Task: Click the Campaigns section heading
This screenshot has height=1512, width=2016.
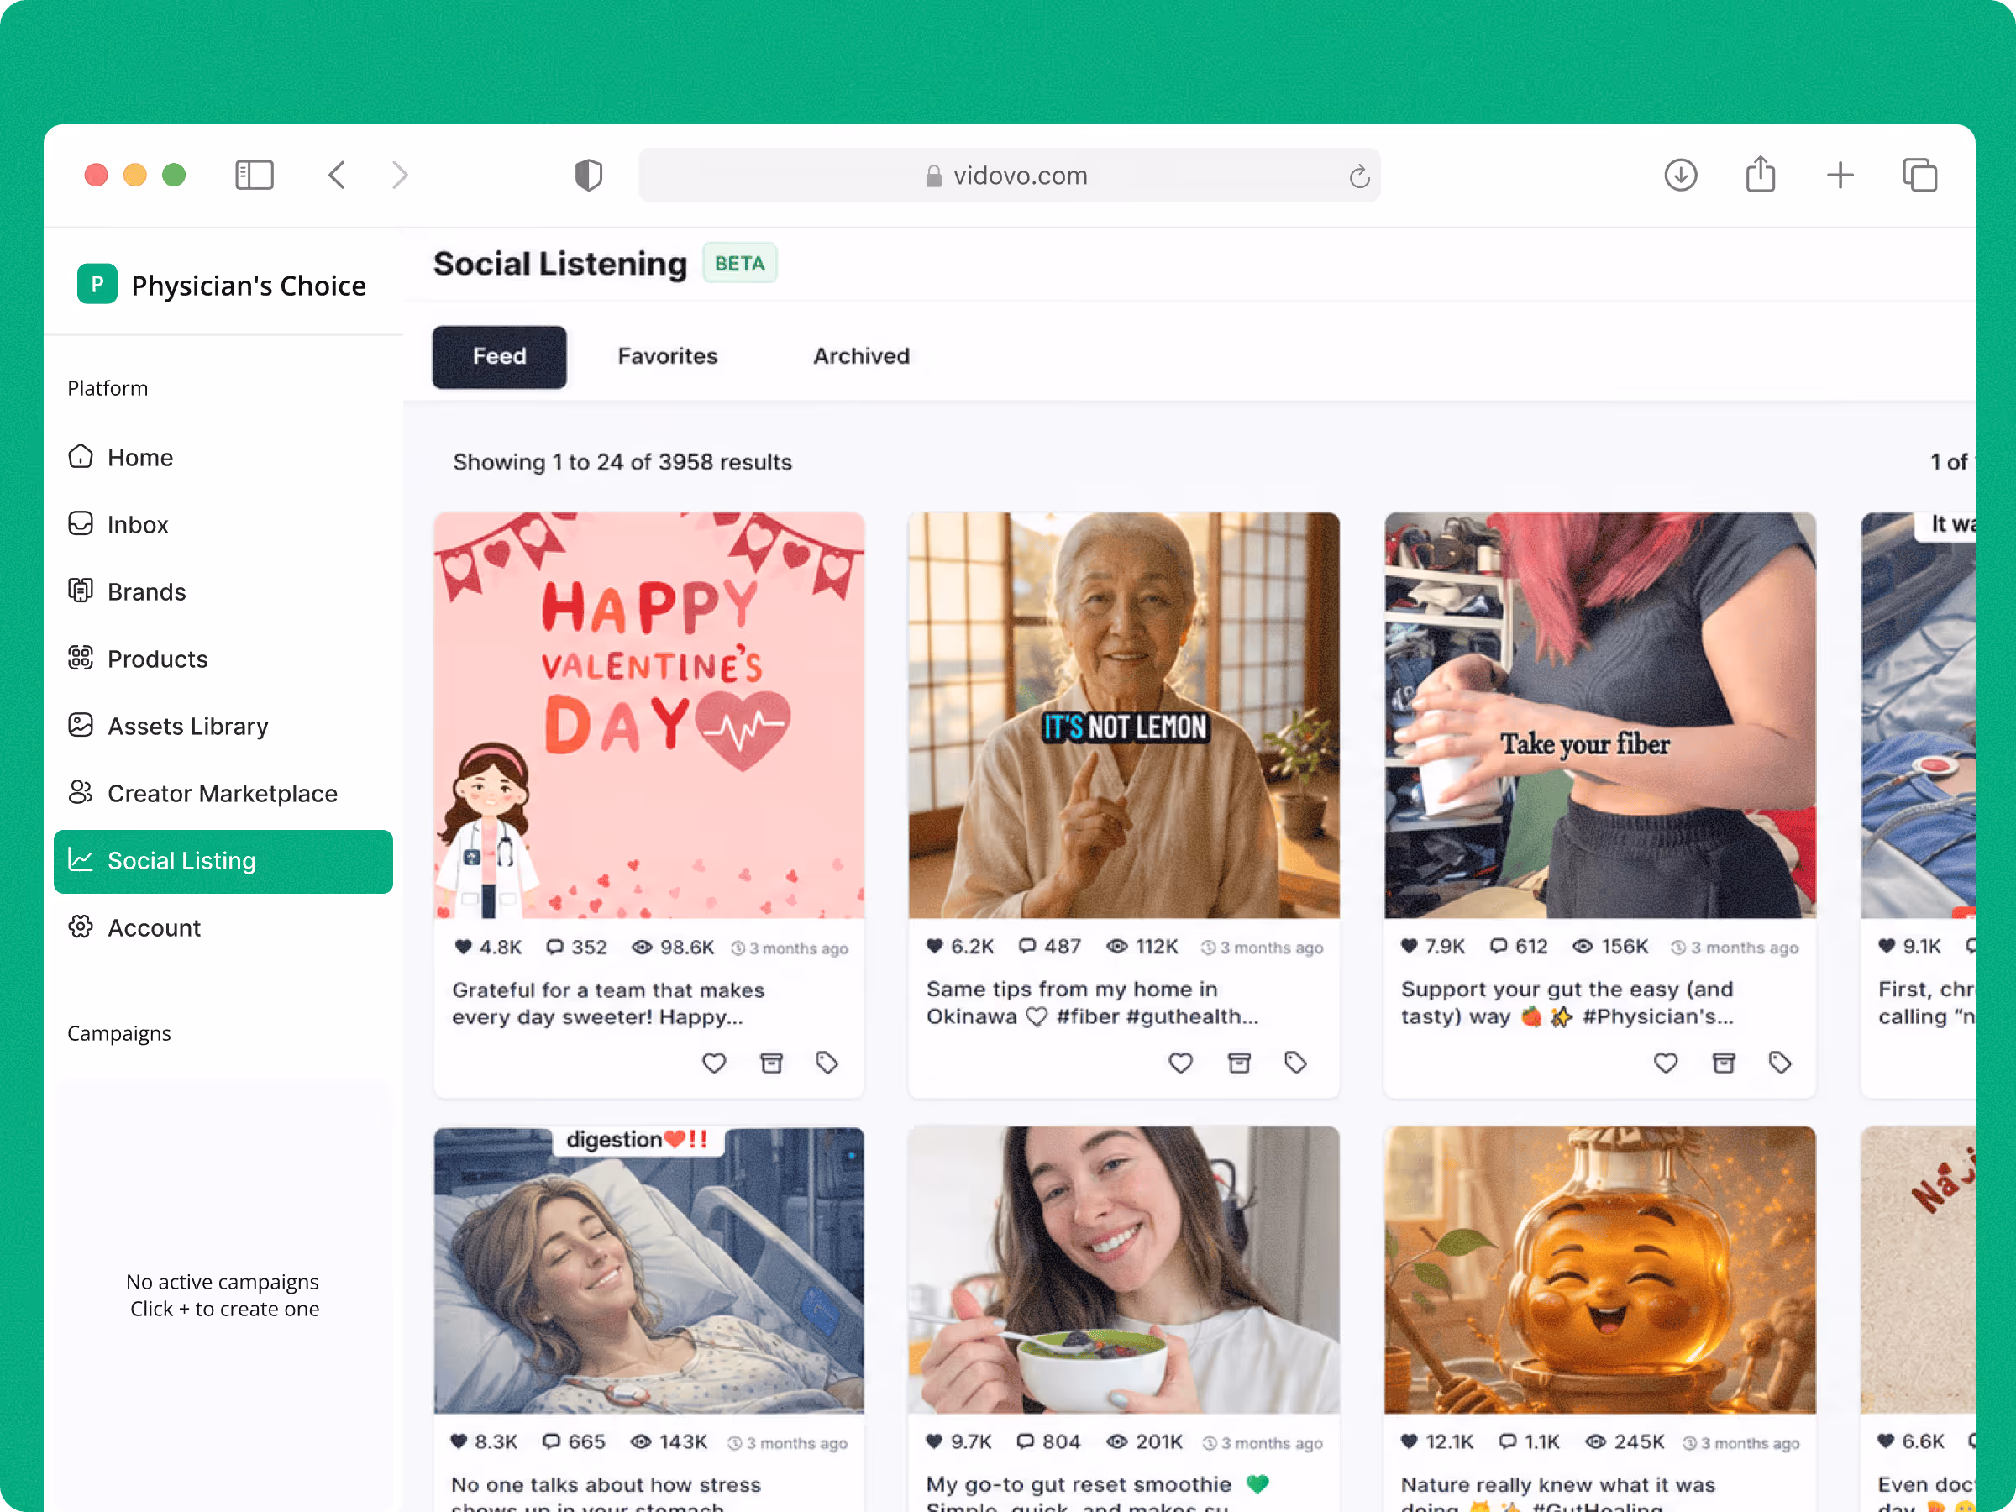Action: click(x=119, y=1032)
